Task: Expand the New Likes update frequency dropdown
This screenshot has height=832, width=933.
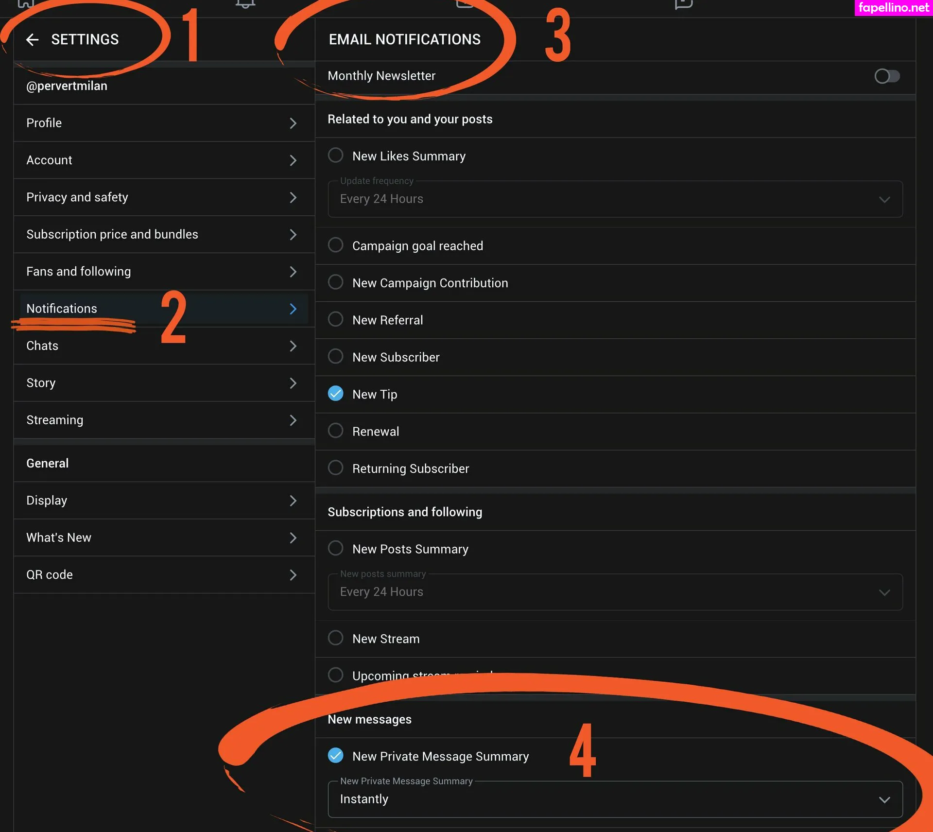Action: (615, 199)
